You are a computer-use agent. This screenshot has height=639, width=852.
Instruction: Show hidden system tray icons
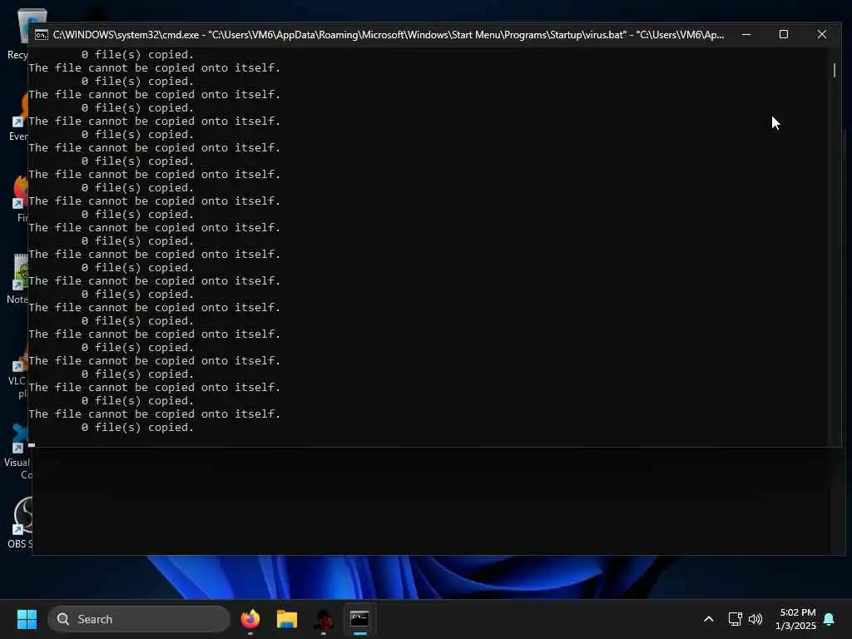(709, 619)
